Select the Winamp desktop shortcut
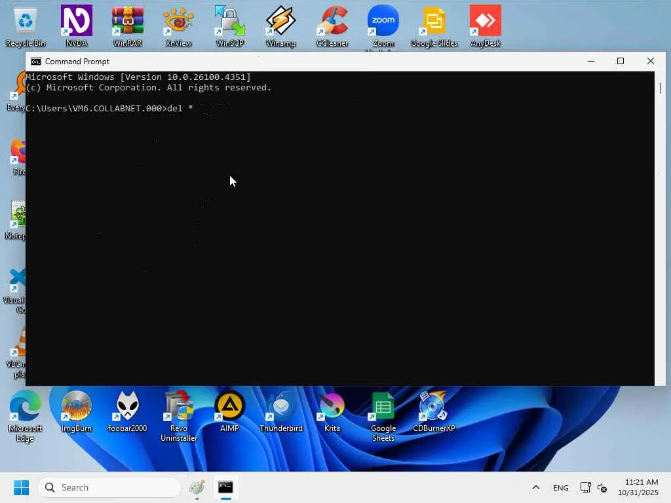Image resolution: width=671 pixels, height=503 pixels. [x=280, y=26]
